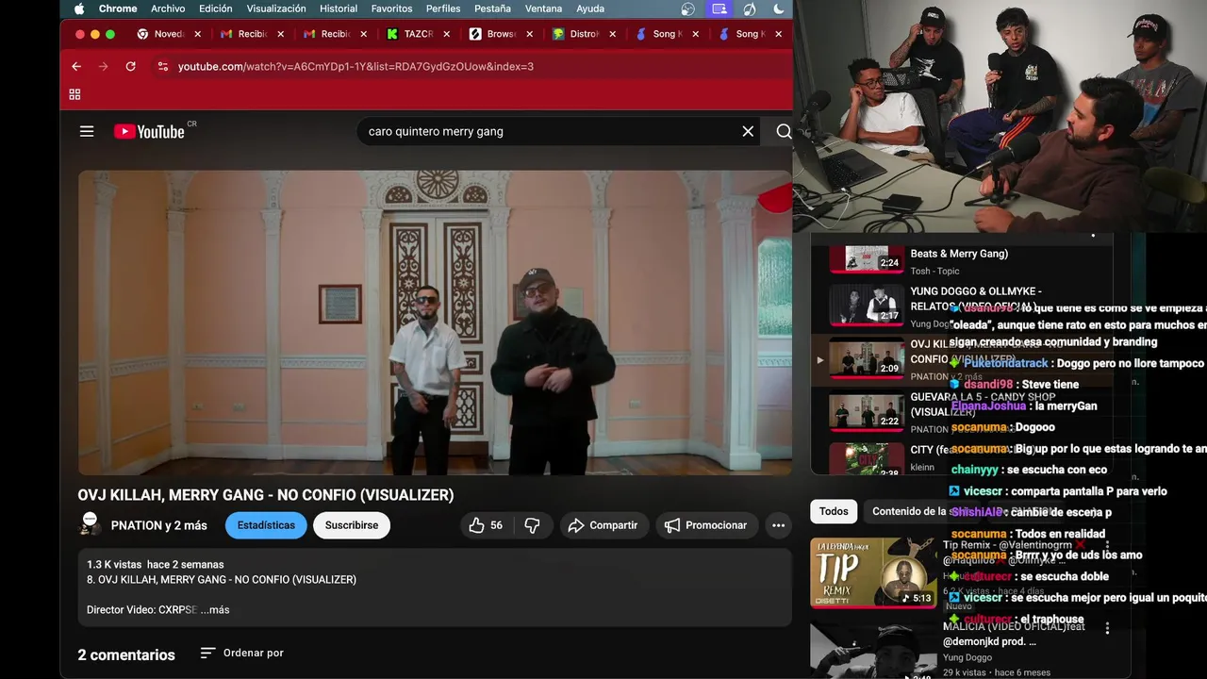Open the MALICIA (VIDEO OFICIAL) title
1207x679 pixels.
[1014, 634]
